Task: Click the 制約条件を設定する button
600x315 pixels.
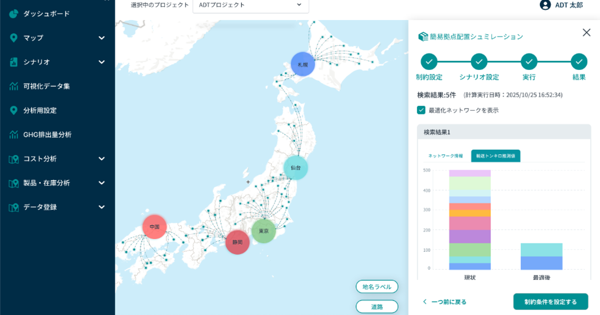Action: coord(550,301)
